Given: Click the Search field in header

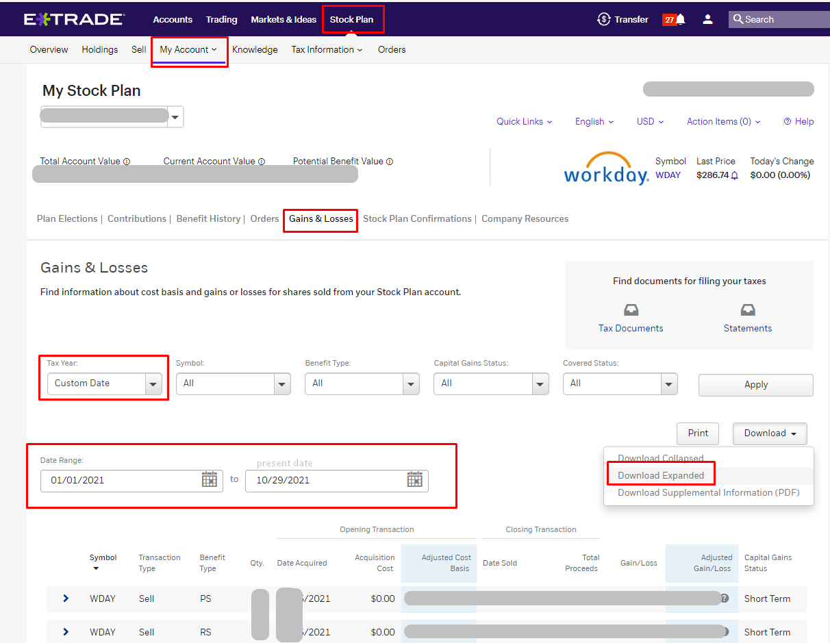Looking at the screenshot, I should 779,19.
